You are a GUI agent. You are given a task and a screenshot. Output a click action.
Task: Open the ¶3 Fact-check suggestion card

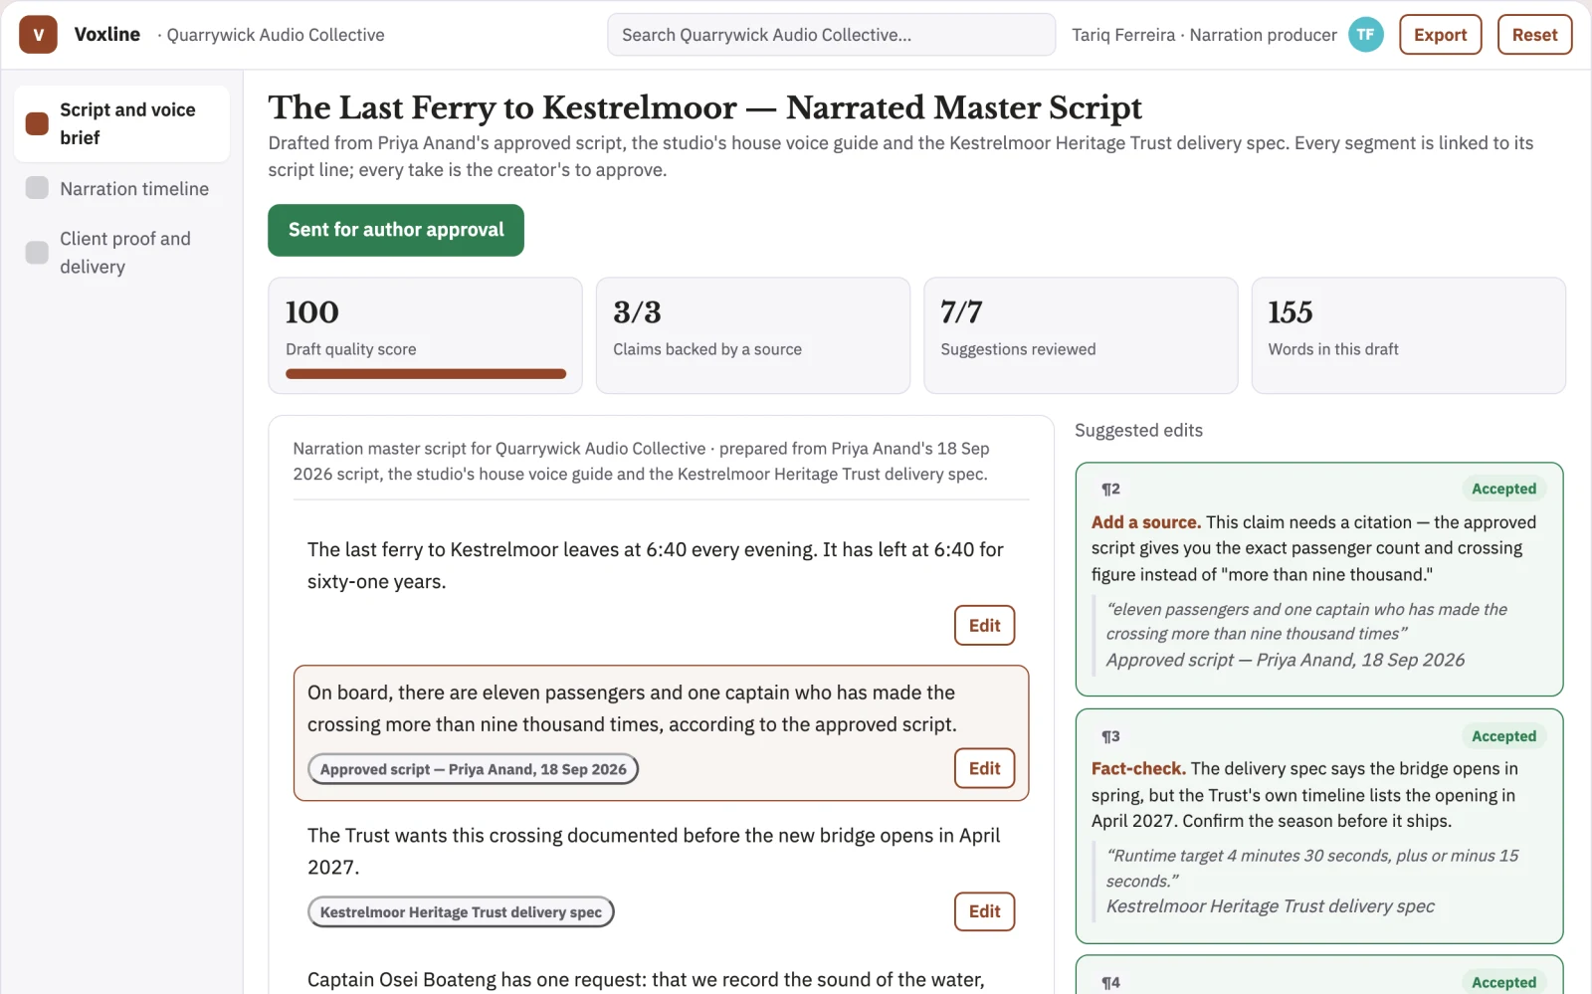[1319, 826]
